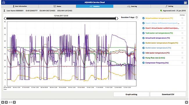Go to the next slide
This screenshot has height=105, width=189.
14,102
